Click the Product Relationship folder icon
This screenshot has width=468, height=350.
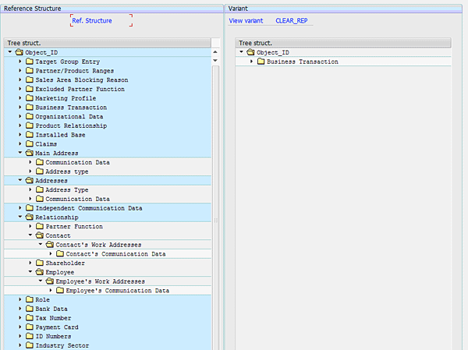click(x=30, y=126)
